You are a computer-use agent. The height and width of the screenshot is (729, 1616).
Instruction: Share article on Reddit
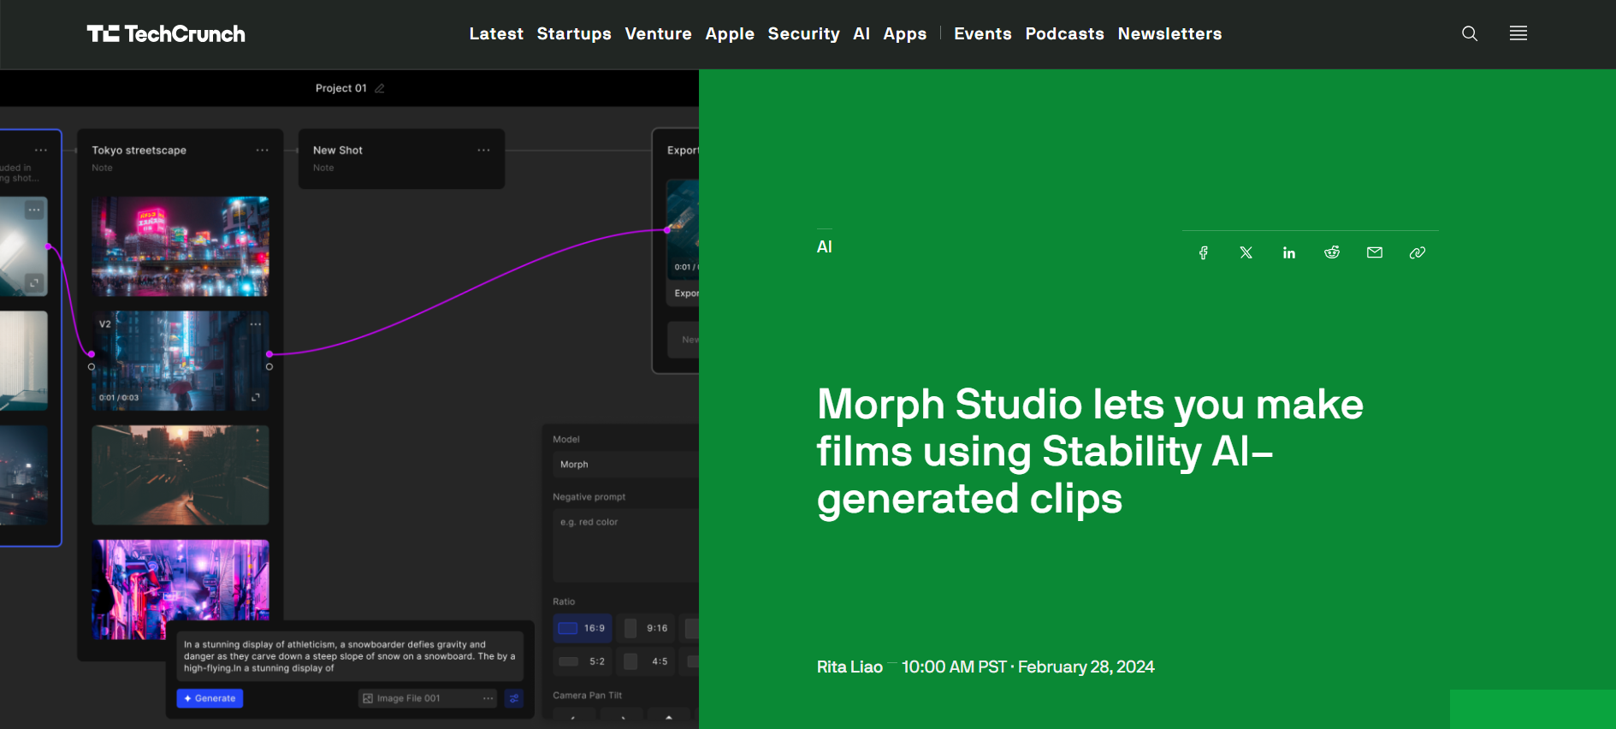pos(1332,252)
